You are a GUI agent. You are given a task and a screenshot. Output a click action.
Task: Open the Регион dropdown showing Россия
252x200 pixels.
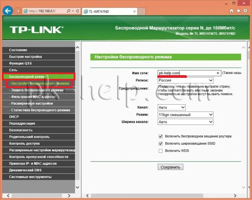click(186, 80)
